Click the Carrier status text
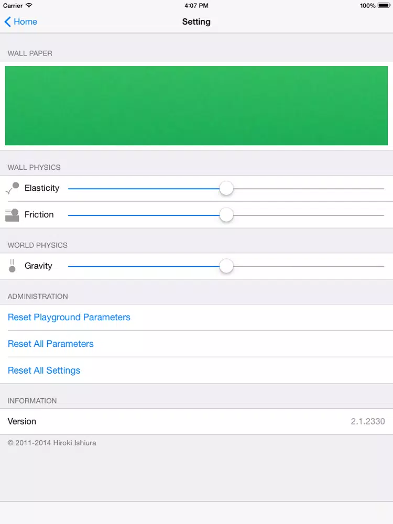The height and width of the screenshot is (524, 393). pyautogui.click(x=13, y=6)
